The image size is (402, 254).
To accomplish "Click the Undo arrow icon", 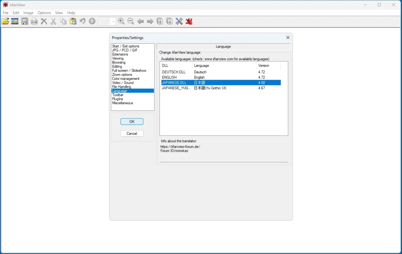I will 82,21.
